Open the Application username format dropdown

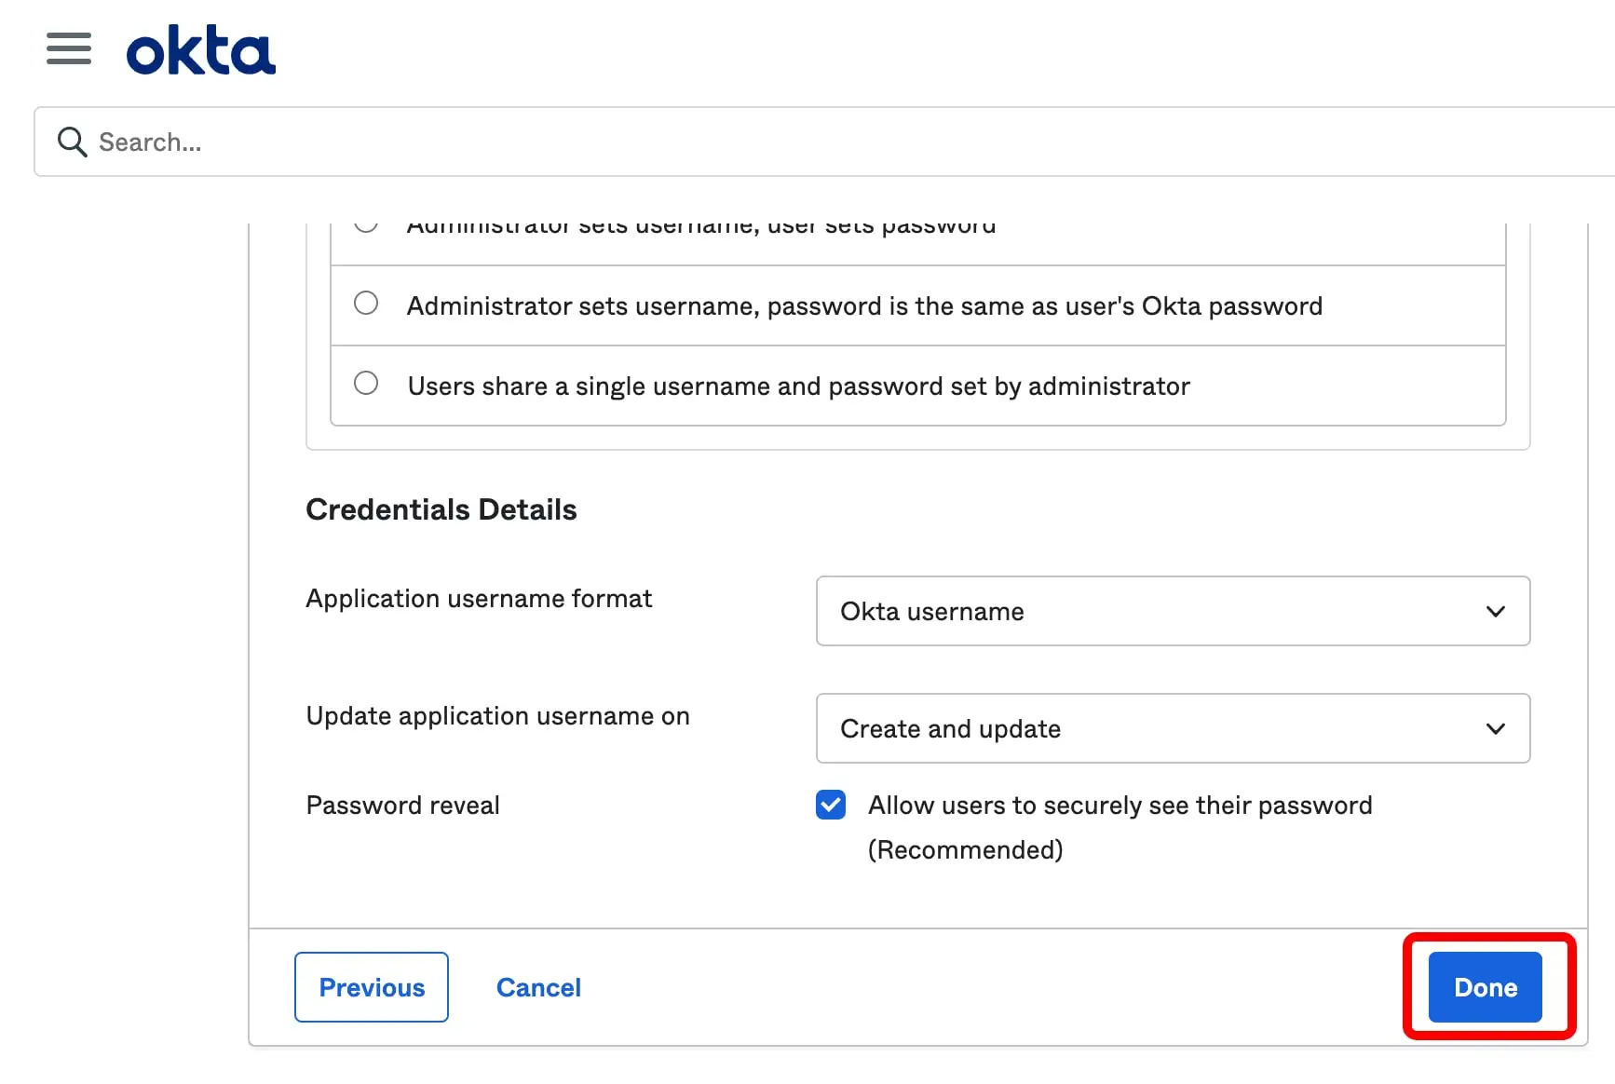click(1173, 611)
